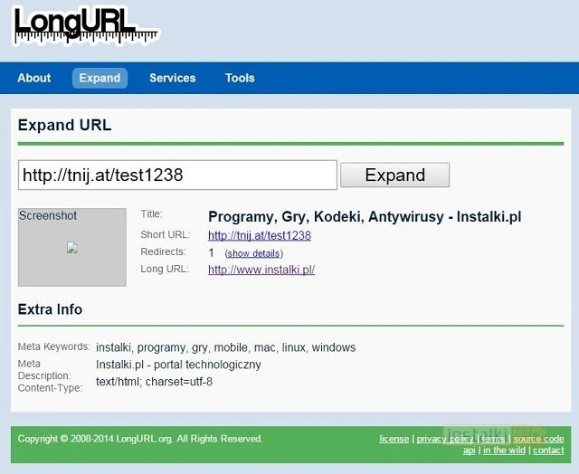
Task: Open the short URL tnij.at/test1238 link
Action: coord(259,235)
